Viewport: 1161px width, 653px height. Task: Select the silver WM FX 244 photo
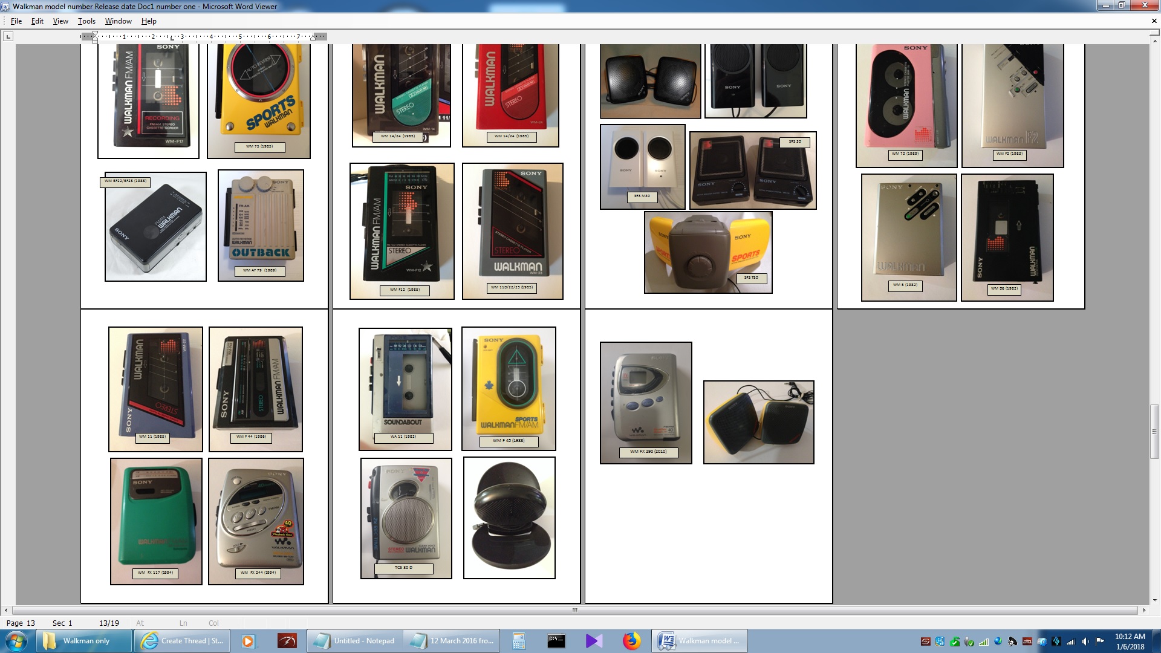click(x=256, y=521)
